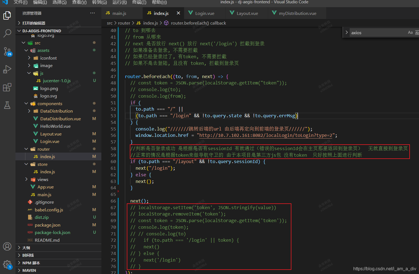Viewport: 419px width, 274px height.
Task: Expand the views folder
Action: coord(59,179)
